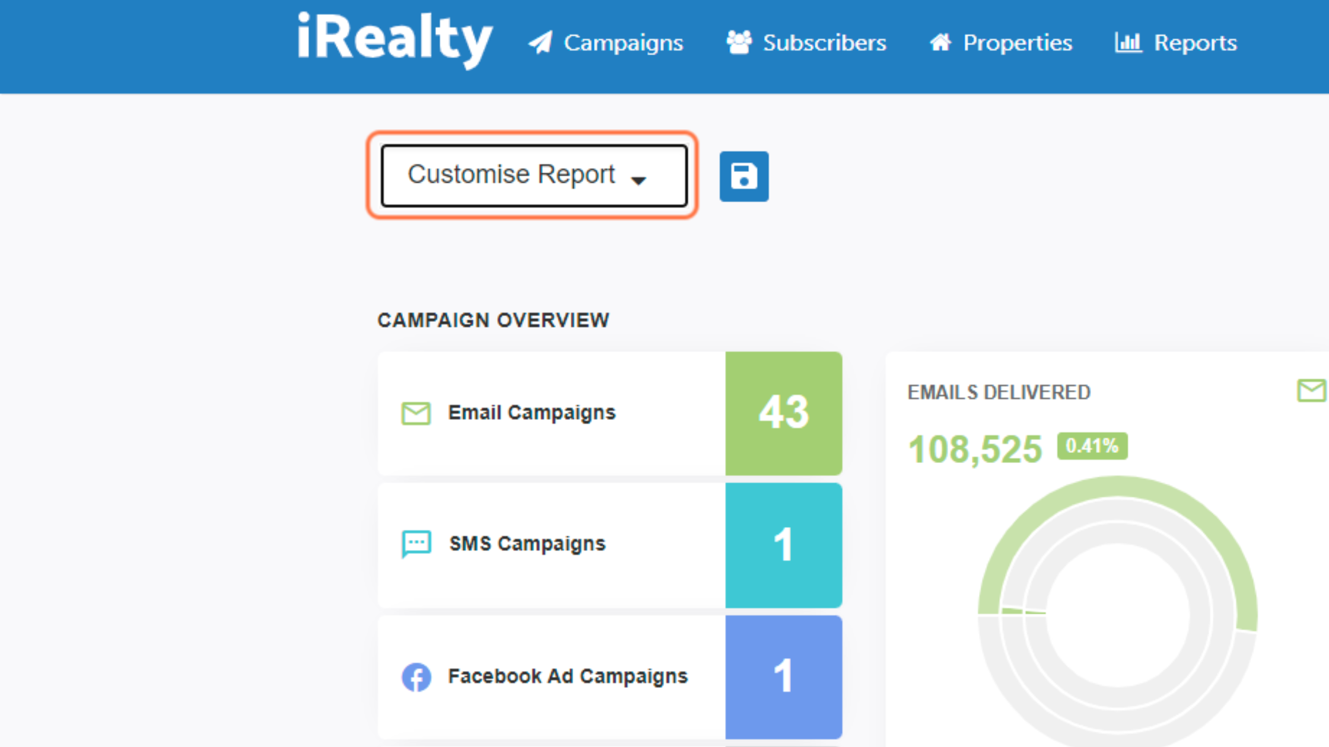The height and width of the screenshot is (747, 1329).
Task: Click the blue Facebook Ad campaigns count tile
Action: point(784,677)
